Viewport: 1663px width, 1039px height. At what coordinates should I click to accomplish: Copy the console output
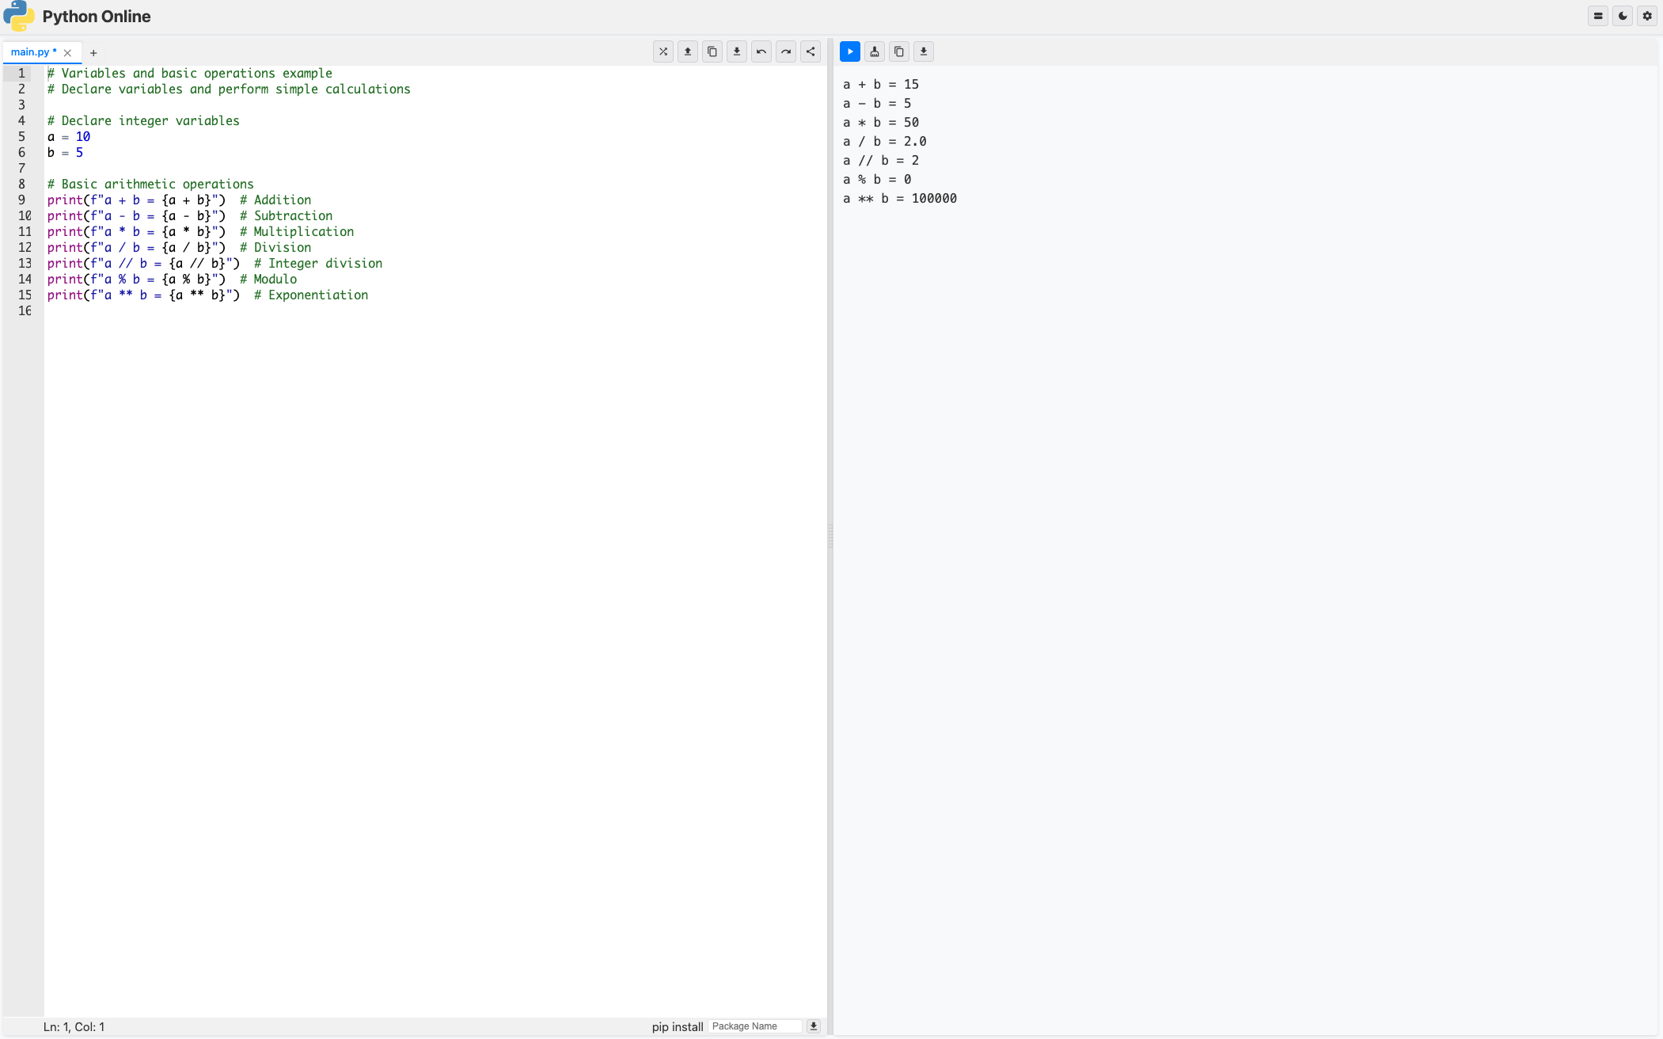899,51
